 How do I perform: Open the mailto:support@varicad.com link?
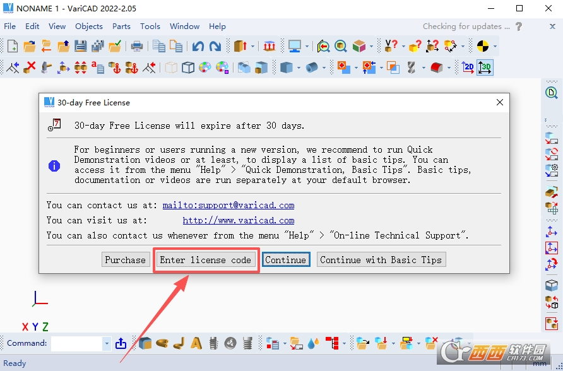228,205
